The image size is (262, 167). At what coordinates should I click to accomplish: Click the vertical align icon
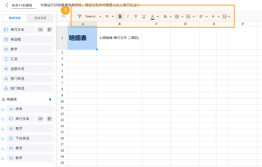213,16
